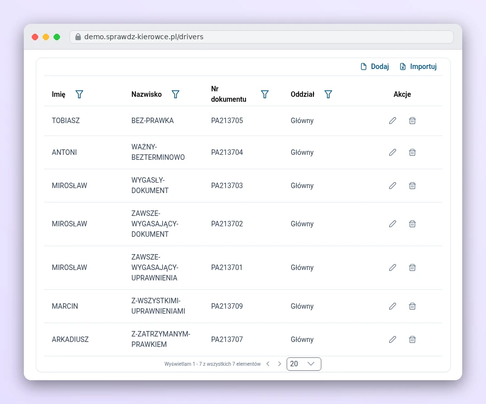Edit driver TOBIASZ BEZ-PRAWKA
This screenshot has height=404, width=486.
click(393, 121)
